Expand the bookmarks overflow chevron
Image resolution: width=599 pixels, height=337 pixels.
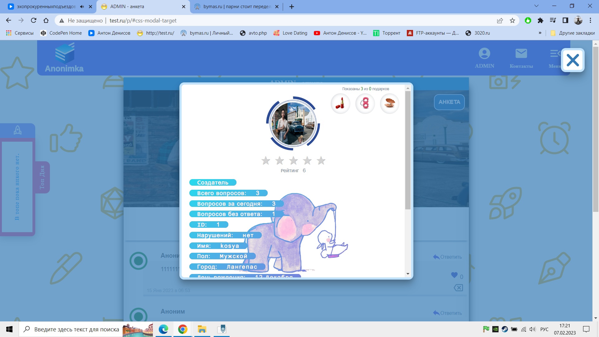pos(540,33)
